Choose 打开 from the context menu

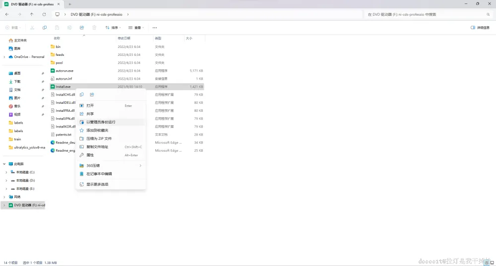tap(111, 106)
